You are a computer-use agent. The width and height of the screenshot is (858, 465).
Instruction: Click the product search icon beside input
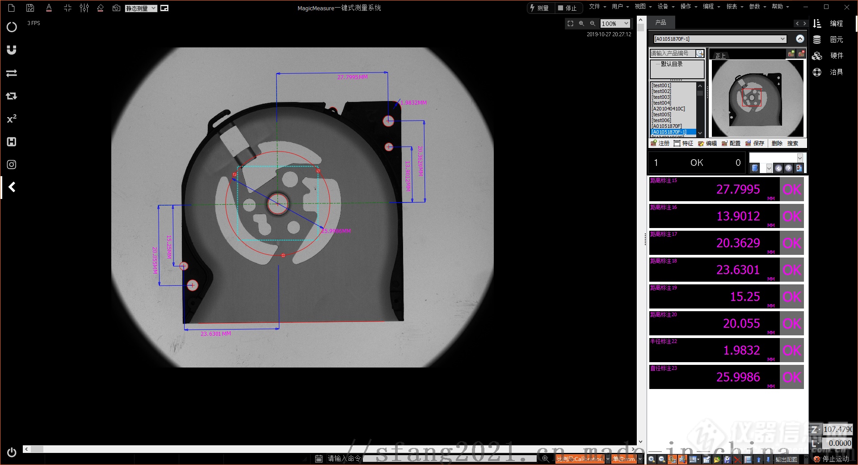point(700,54)
